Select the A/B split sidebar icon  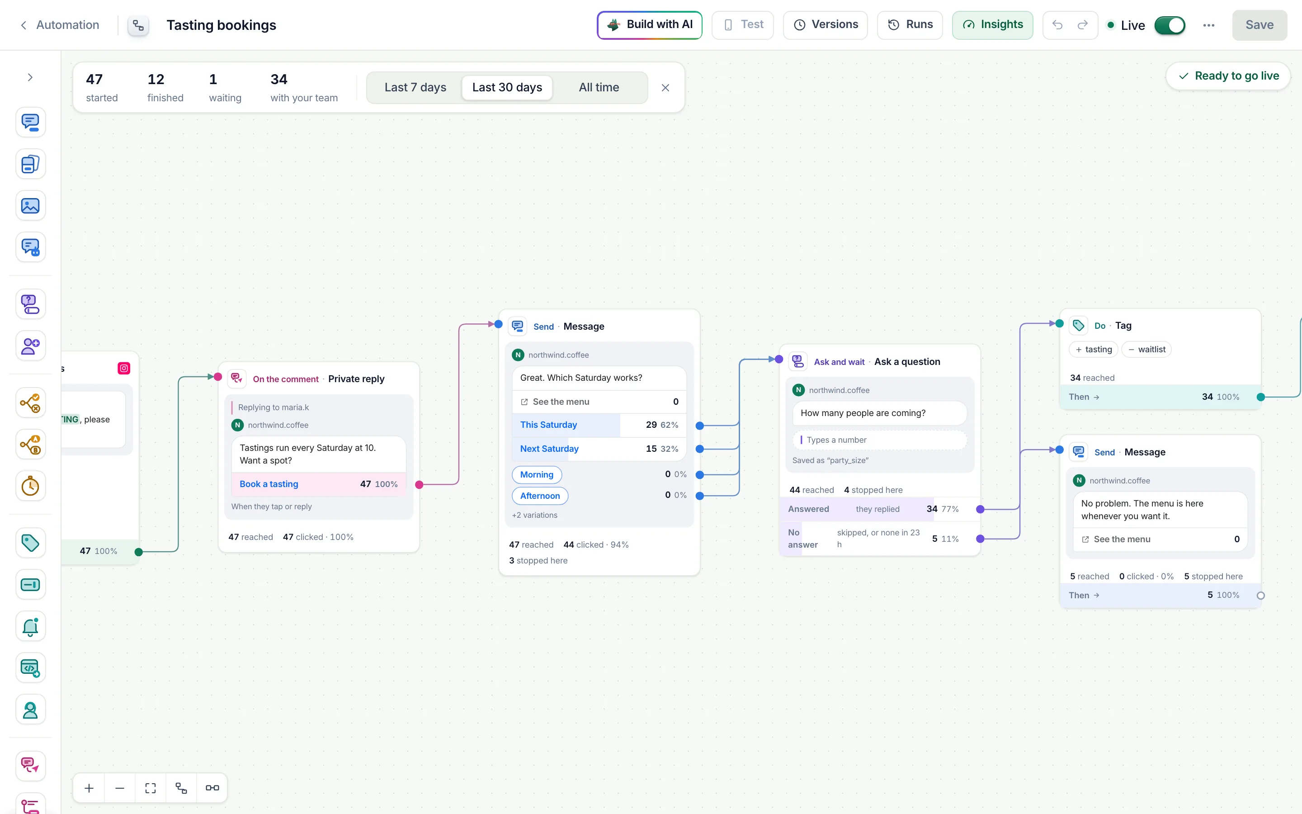coord(30,445)
